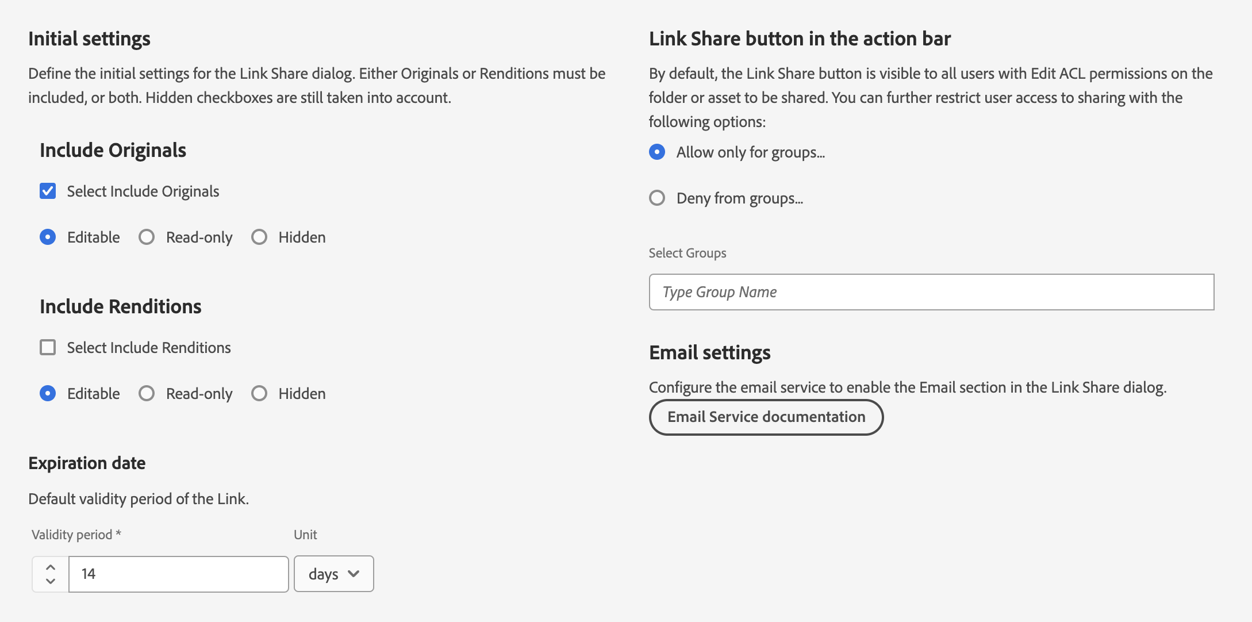Image resolution: width=1252 pixels, height=622 pixels.
Task: Open the Email Service documentation link
Action: pyautogui.click(x=766, y=417)
